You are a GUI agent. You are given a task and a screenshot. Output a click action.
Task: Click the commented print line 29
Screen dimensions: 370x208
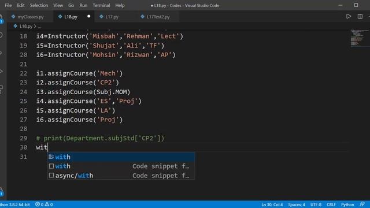[100, 138]
